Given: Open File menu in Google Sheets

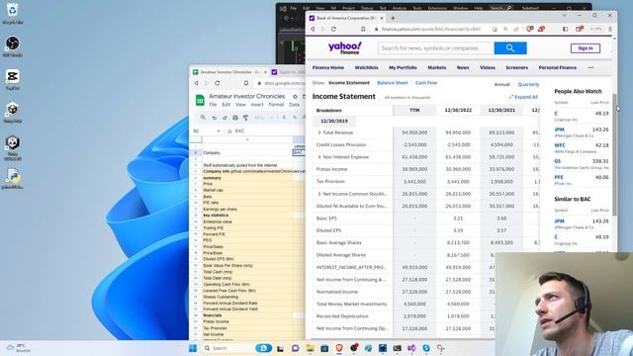Looking at the screenshot, I should tap(213, 105).
